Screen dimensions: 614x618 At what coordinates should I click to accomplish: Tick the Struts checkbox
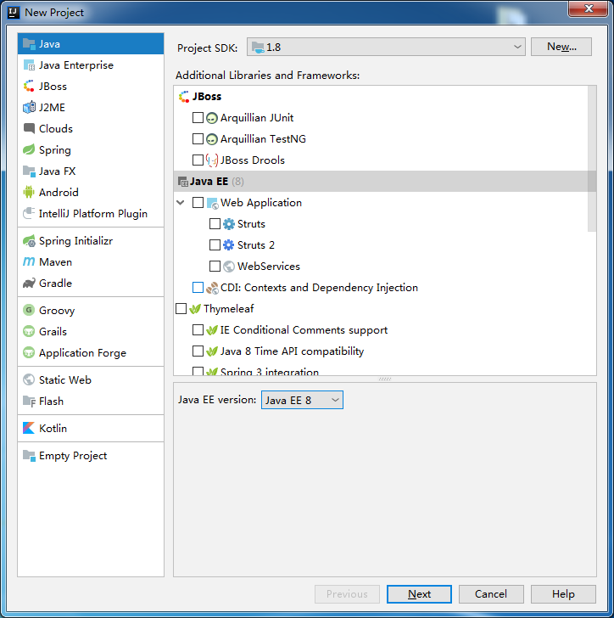click(x=215, y=224)
